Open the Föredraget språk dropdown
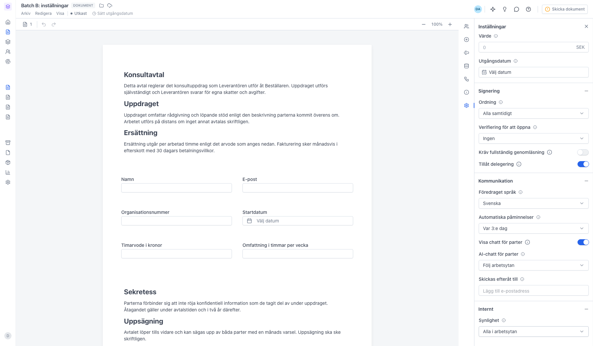 point(533,203)
